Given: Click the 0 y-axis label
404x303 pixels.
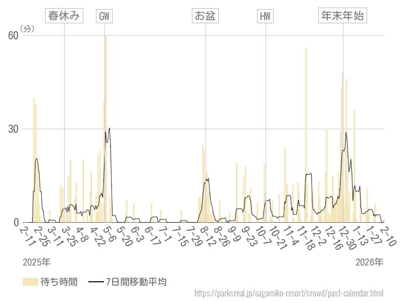Looking at the screenshot, I should click(x=16, y=222).
